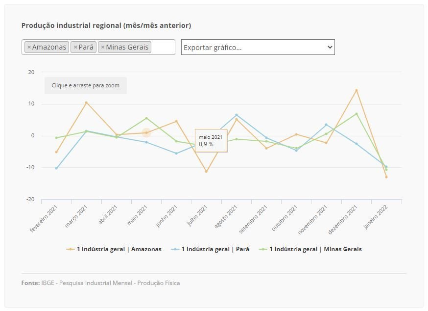Image resolution: width=428 pixels, height=311 pixels.
Task: Remove the Pará tag with its x
Action: coord(75,47)
